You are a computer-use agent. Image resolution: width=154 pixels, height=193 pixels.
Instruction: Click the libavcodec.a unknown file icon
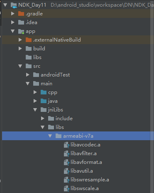click(x=66, y=145)
